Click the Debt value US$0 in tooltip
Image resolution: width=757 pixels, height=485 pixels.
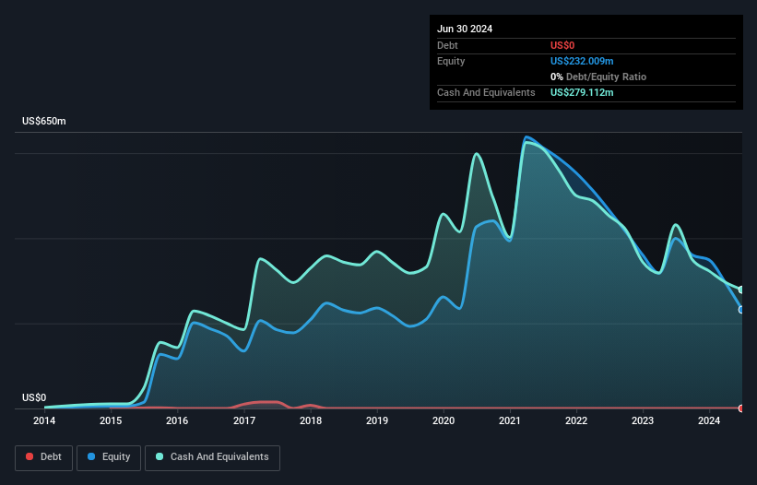point(562,45)
